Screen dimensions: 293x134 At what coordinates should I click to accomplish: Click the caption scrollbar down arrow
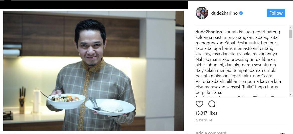coord(291,95)
